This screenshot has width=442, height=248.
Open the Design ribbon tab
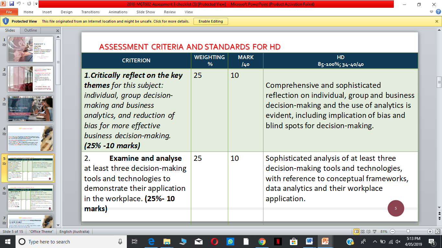click(x=67, y=12)
